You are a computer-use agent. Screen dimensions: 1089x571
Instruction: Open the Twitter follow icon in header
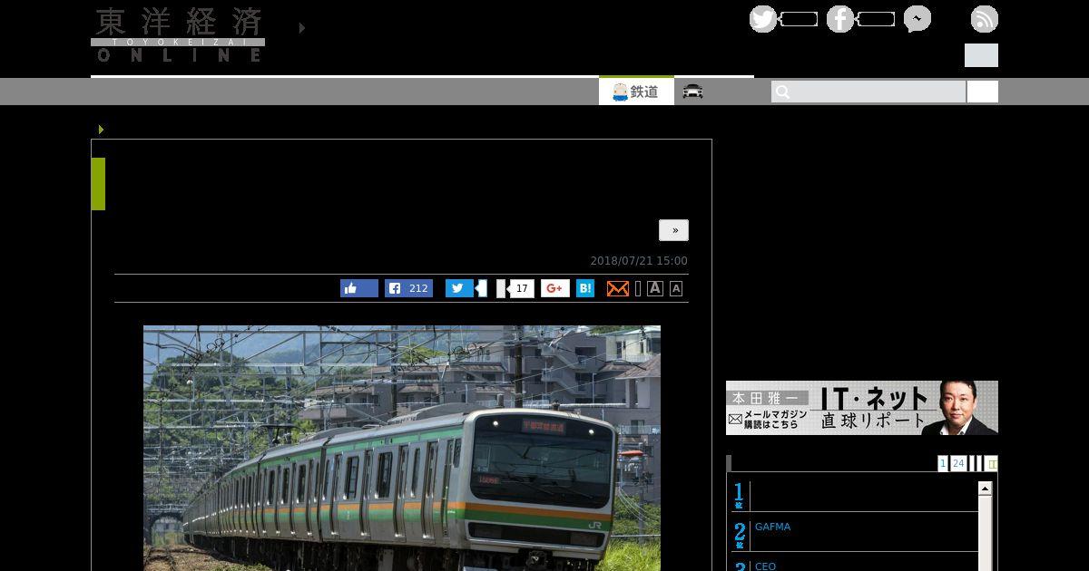tap(762, 19)
